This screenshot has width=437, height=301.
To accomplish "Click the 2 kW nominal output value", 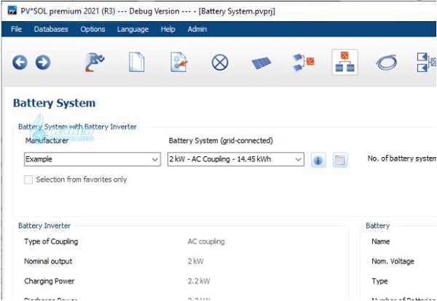I will 196,261.
